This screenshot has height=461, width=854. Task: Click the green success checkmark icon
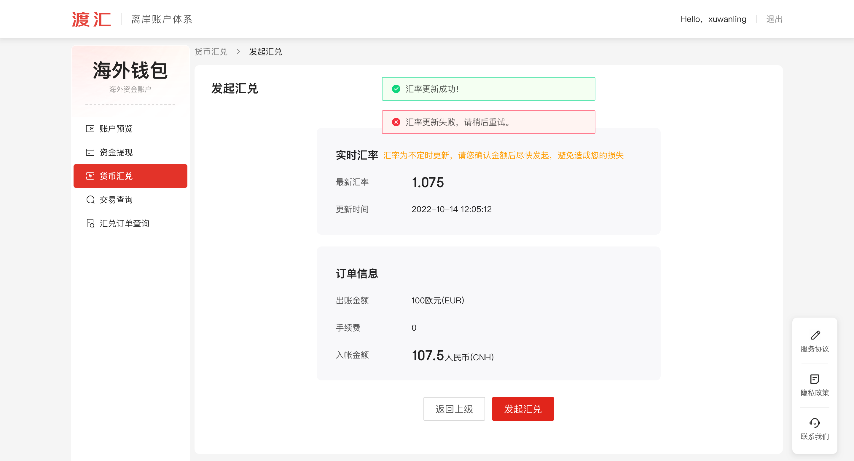(x=396, y=89)
